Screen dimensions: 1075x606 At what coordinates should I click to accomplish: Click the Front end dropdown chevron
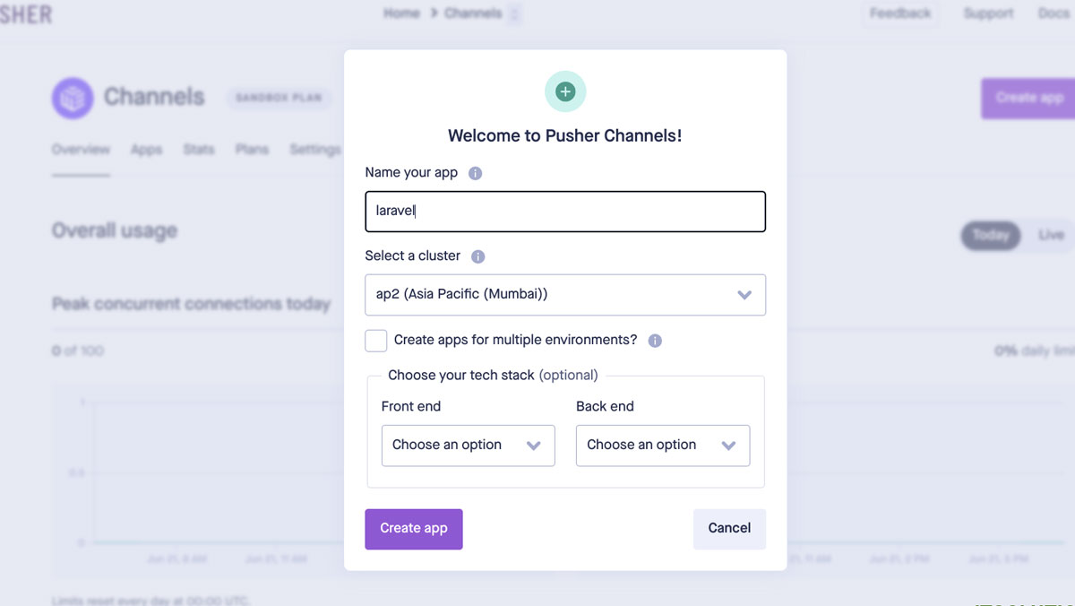(534, 446)
